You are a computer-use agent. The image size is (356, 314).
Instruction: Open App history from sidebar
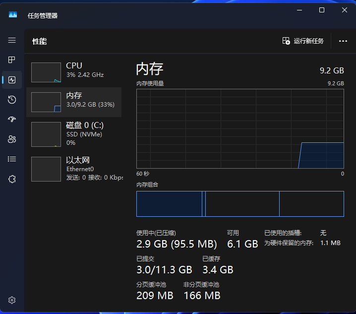pos(12,100)
